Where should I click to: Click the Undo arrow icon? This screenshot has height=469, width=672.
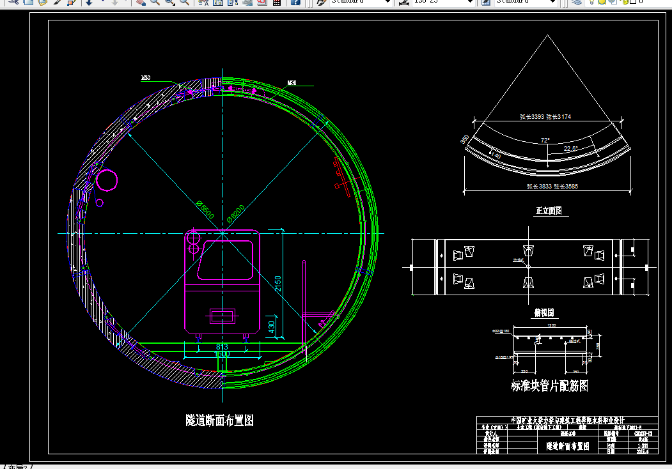click(x=89, y=2)
